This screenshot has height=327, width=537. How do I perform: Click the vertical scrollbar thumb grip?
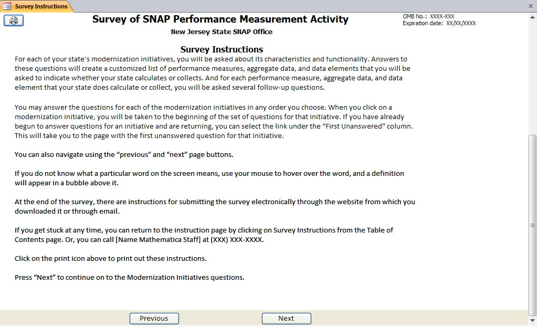(533, 225)
